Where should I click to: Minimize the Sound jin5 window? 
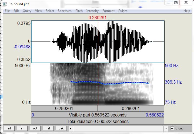click(169, 3)
